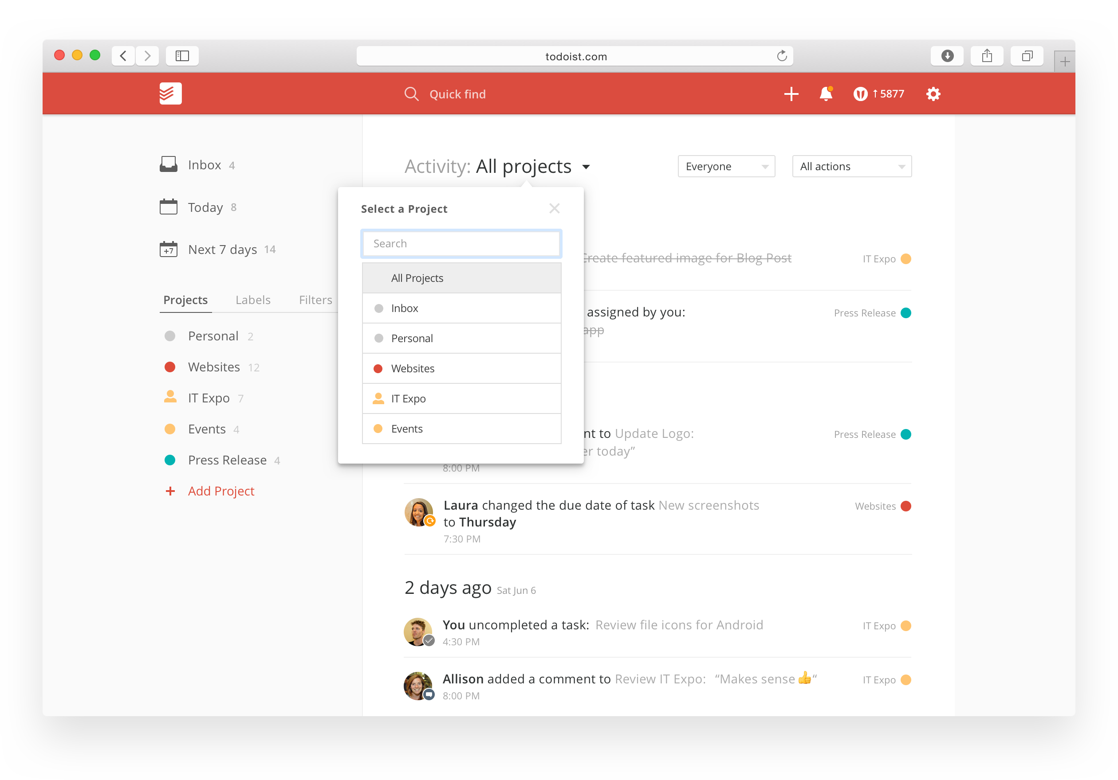Go forward in Safari

(x=147, y=56)
